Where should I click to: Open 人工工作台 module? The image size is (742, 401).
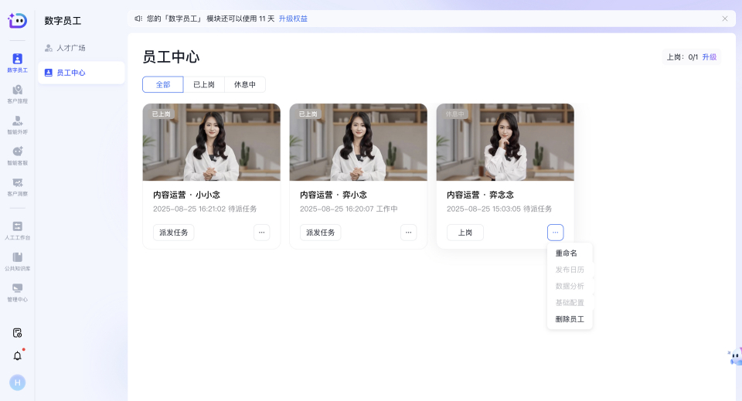17,230
